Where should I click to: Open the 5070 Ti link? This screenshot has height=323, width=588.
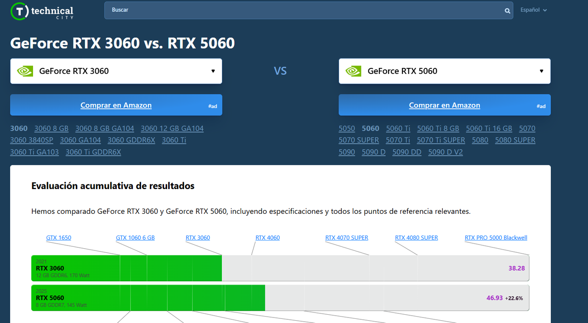(x=398, y=140)
